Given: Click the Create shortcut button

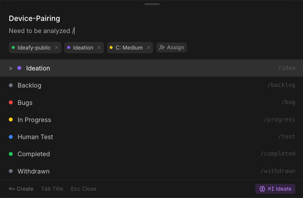Looking at the screenshot, I should pyautogui.click(x=21, y=189).
